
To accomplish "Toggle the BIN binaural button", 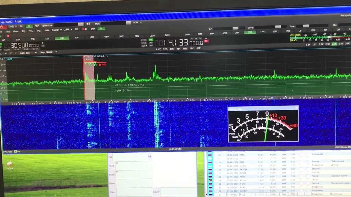I will coord(172,49).
